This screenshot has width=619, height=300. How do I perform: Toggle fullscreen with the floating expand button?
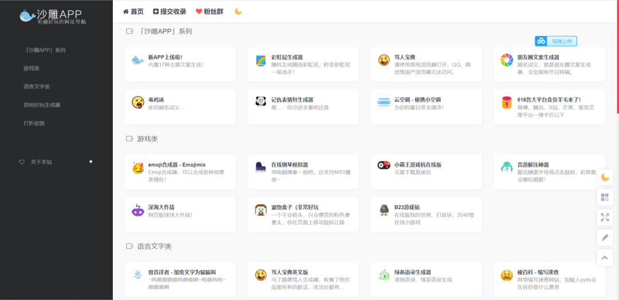605,217
